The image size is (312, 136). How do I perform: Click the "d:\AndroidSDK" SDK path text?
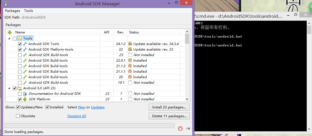click(x=34, y=17)
